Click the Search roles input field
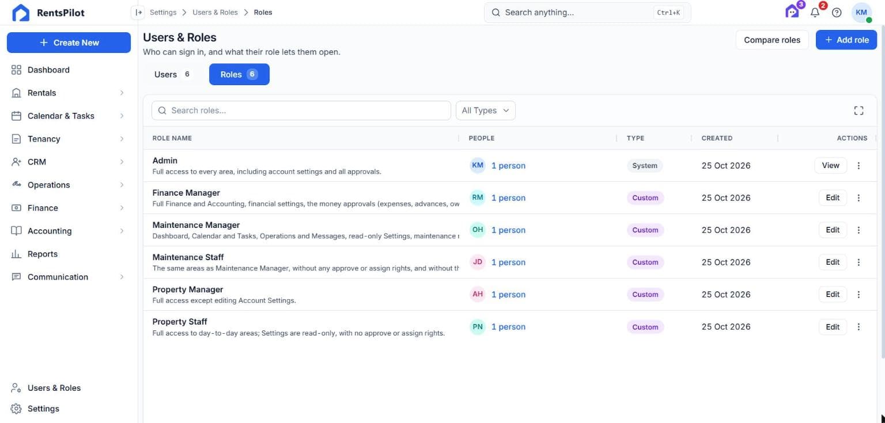 point(301,110)
